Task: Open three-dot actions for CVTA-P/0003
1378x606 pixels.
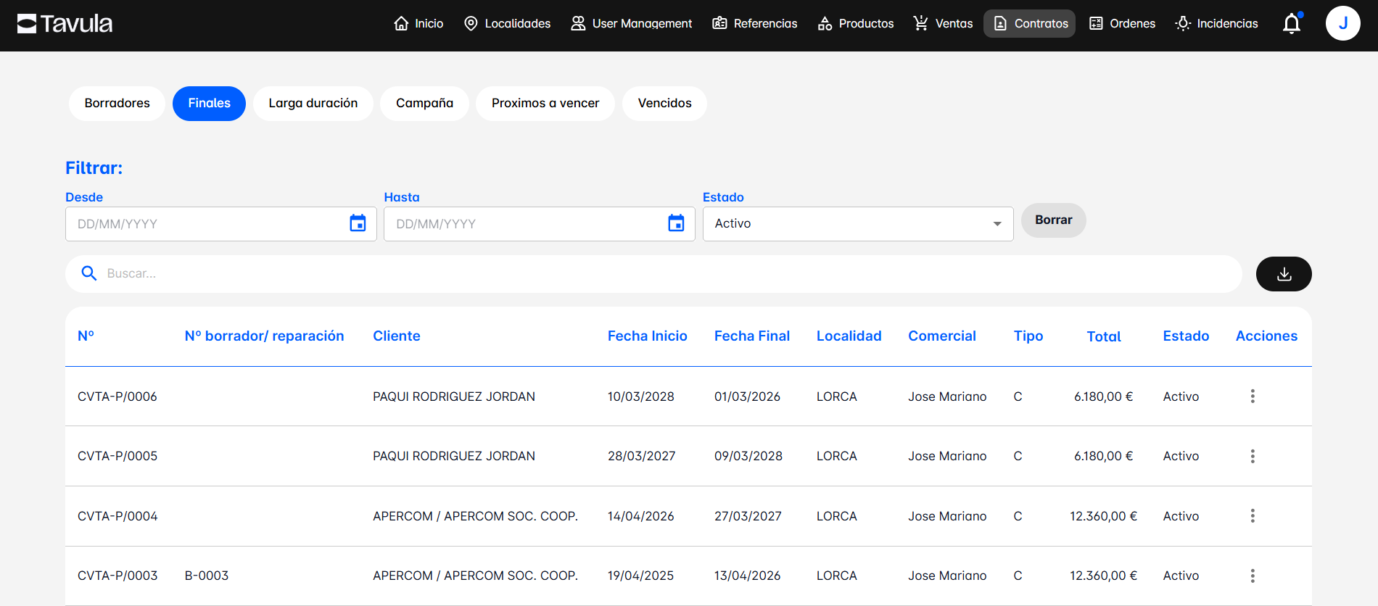Action: tap(1252, 576)
